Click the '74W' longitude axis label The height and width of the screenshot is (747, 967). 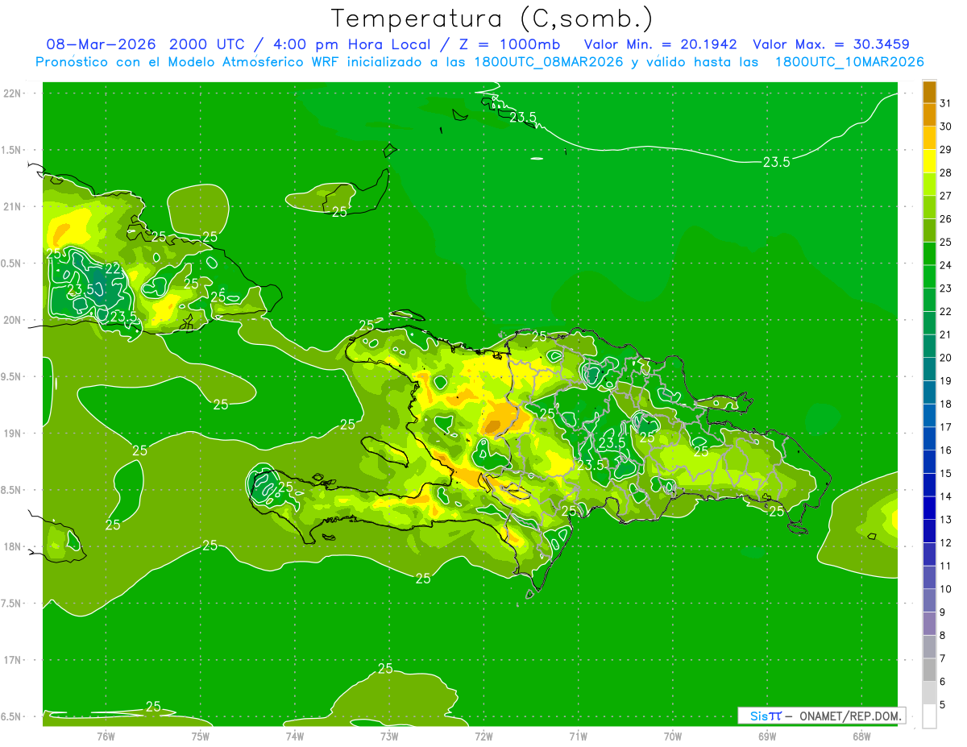pos(294,737)
